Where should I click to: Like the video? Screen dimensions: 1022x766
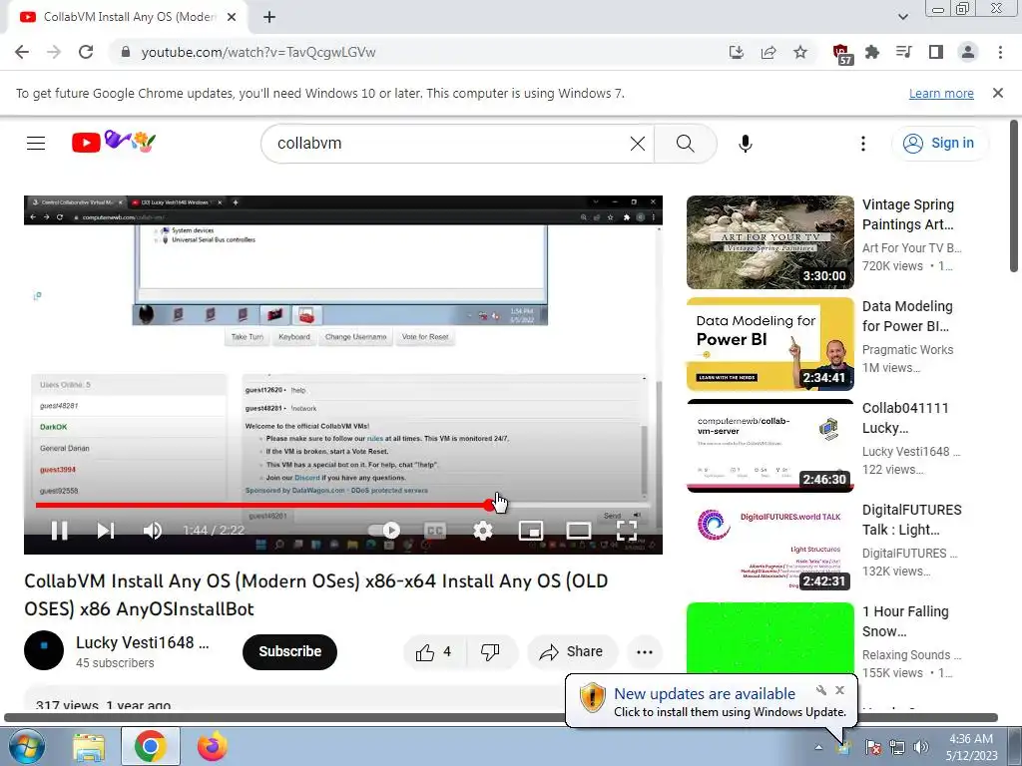[x=434, y=651]
